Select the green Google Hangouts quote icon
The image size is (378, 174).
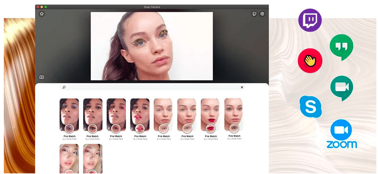point(341,46)
